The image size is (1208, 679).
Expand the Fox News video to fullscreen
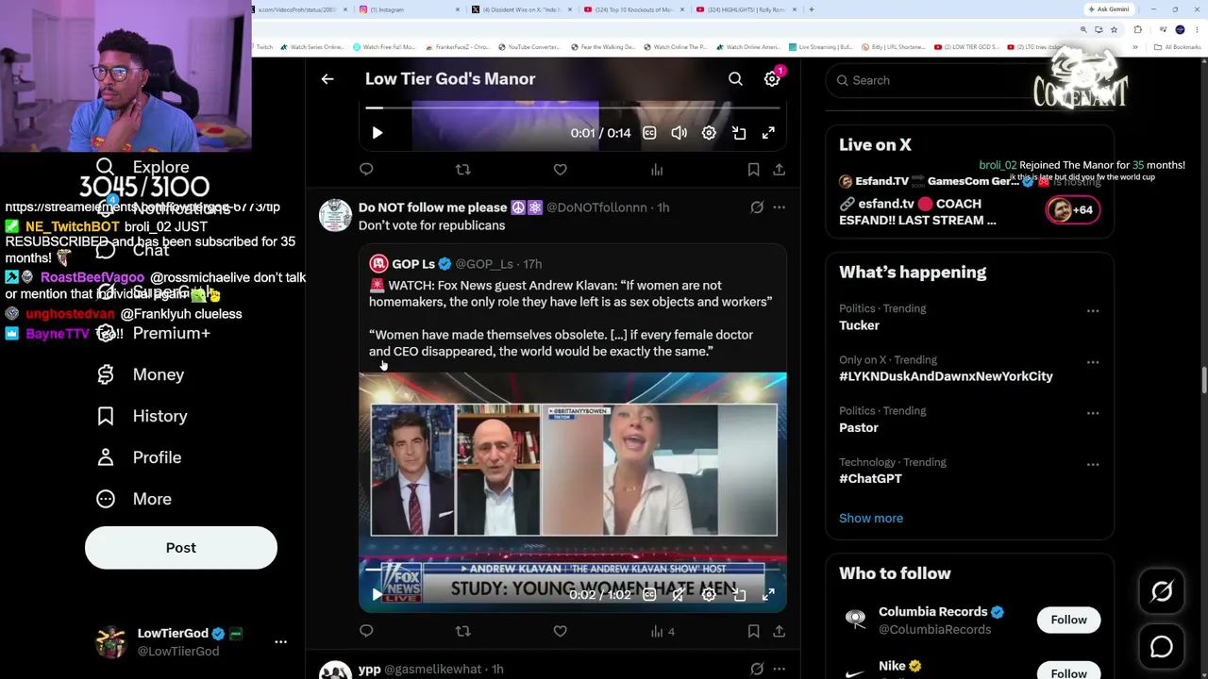coord(768,594)
